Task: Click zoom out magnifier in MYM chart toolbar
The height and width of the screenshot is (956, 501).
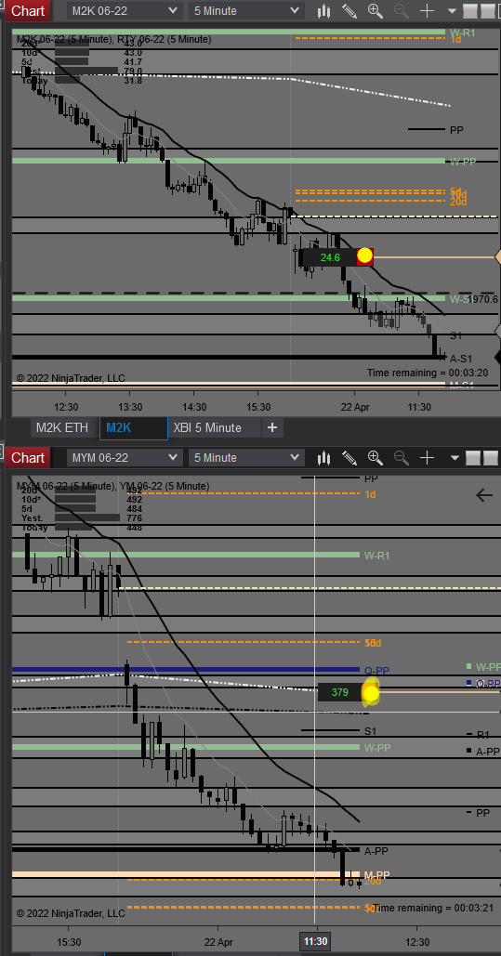Action: (401, 457)
